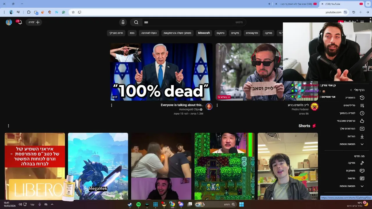Viewport: 372px width, 209px height.
Task: Open the Shorts shelf options menu
Action: pyautogui.click(x=8, y=126)
